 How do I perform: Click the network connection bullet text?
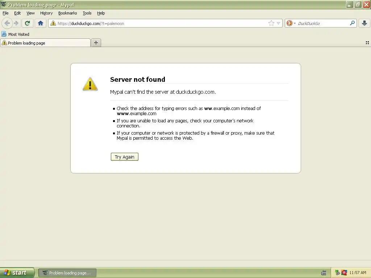[x=185, y=123]
